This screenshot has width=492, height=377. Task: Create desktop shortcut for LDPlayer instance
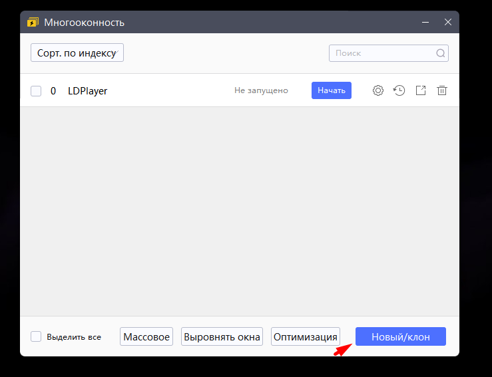point(421,90)
